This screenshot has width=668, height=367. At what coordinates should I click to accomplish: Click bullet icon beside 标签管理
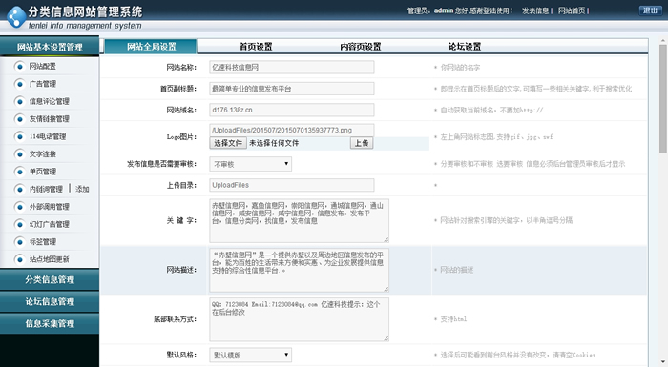[19, 242]
